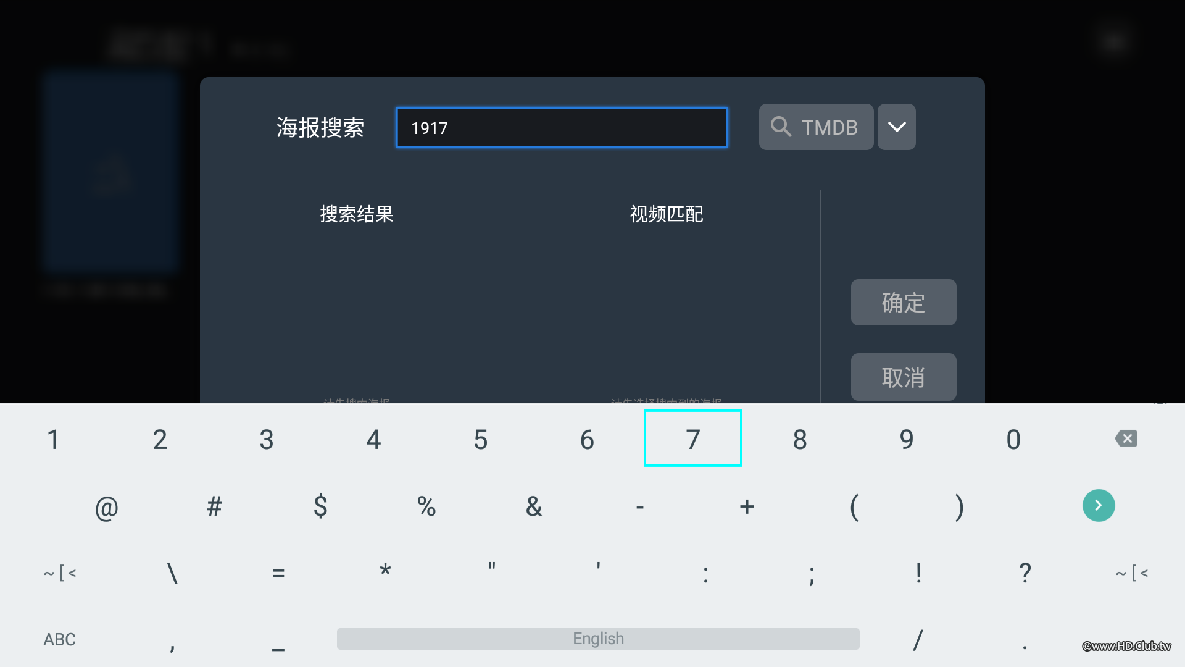Tap the opening parenthesis key
This screenshot has width=1185, height=667.
pyautogui.click(x=854, y=507)
